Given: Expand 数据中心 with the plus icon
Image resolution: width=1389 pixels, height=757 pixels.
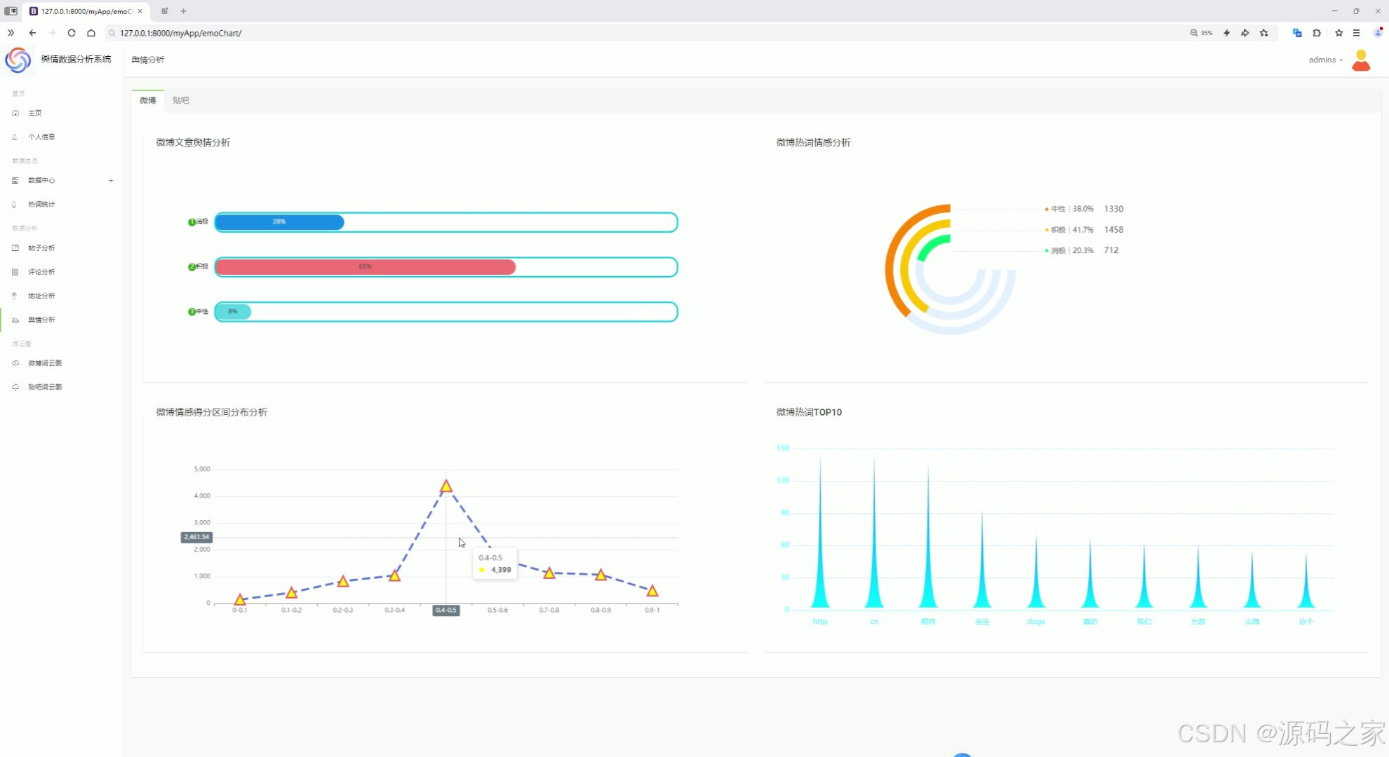Looking at the screenshot, I should (x=111, y=181).
